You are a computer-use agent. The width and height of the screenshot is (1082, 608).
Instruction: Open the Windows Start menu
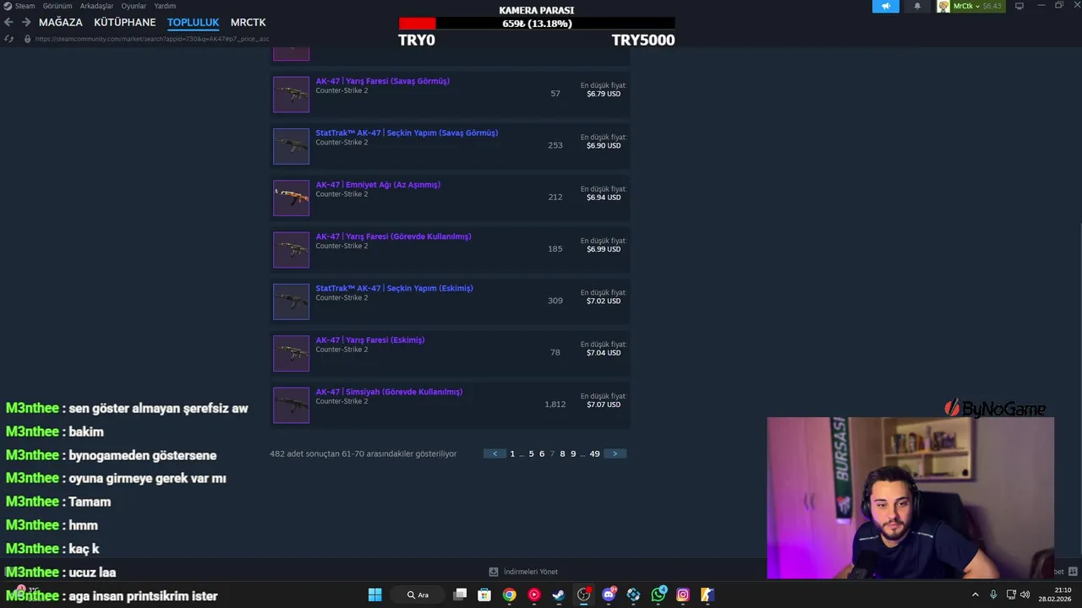pyautogui.click(x=374, y=594)
